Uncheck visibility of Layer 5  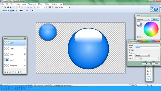tap(25, 43)
